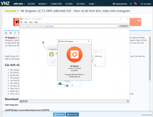Open THÀNH VIÊN page
Viewport: 153px width, 117px height.
tap(56, 4)
